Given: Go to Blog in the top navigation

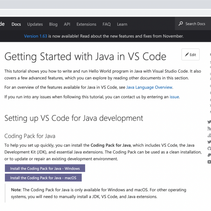Looking at the screenshot, I should point(53,24).
